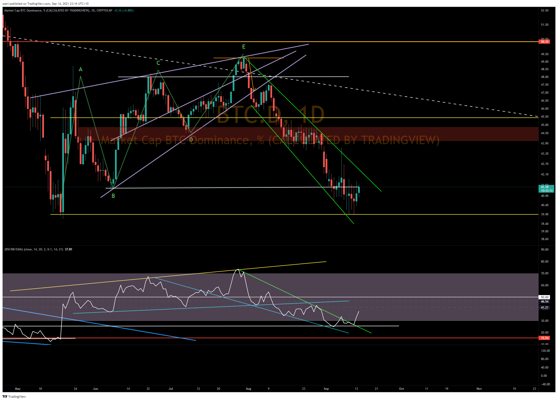Click the '+0.36 (+0.88%)' change value
This screenshot has width=558, height=401.
click(124, 10)
